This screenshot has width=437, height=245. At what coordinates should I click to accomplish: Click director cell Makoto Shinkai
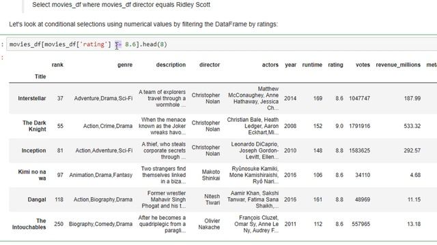coord(211,175)
